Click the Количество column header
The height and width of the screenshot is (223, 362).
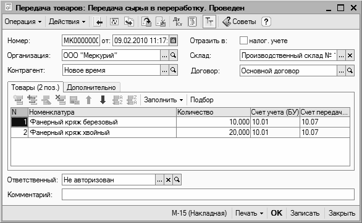213,112
